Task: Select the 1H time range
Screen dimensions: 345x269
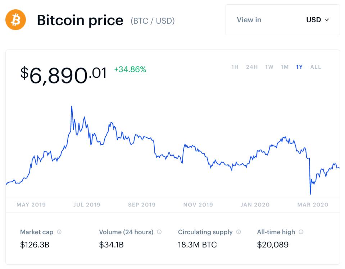Action: tap(235, 67)
